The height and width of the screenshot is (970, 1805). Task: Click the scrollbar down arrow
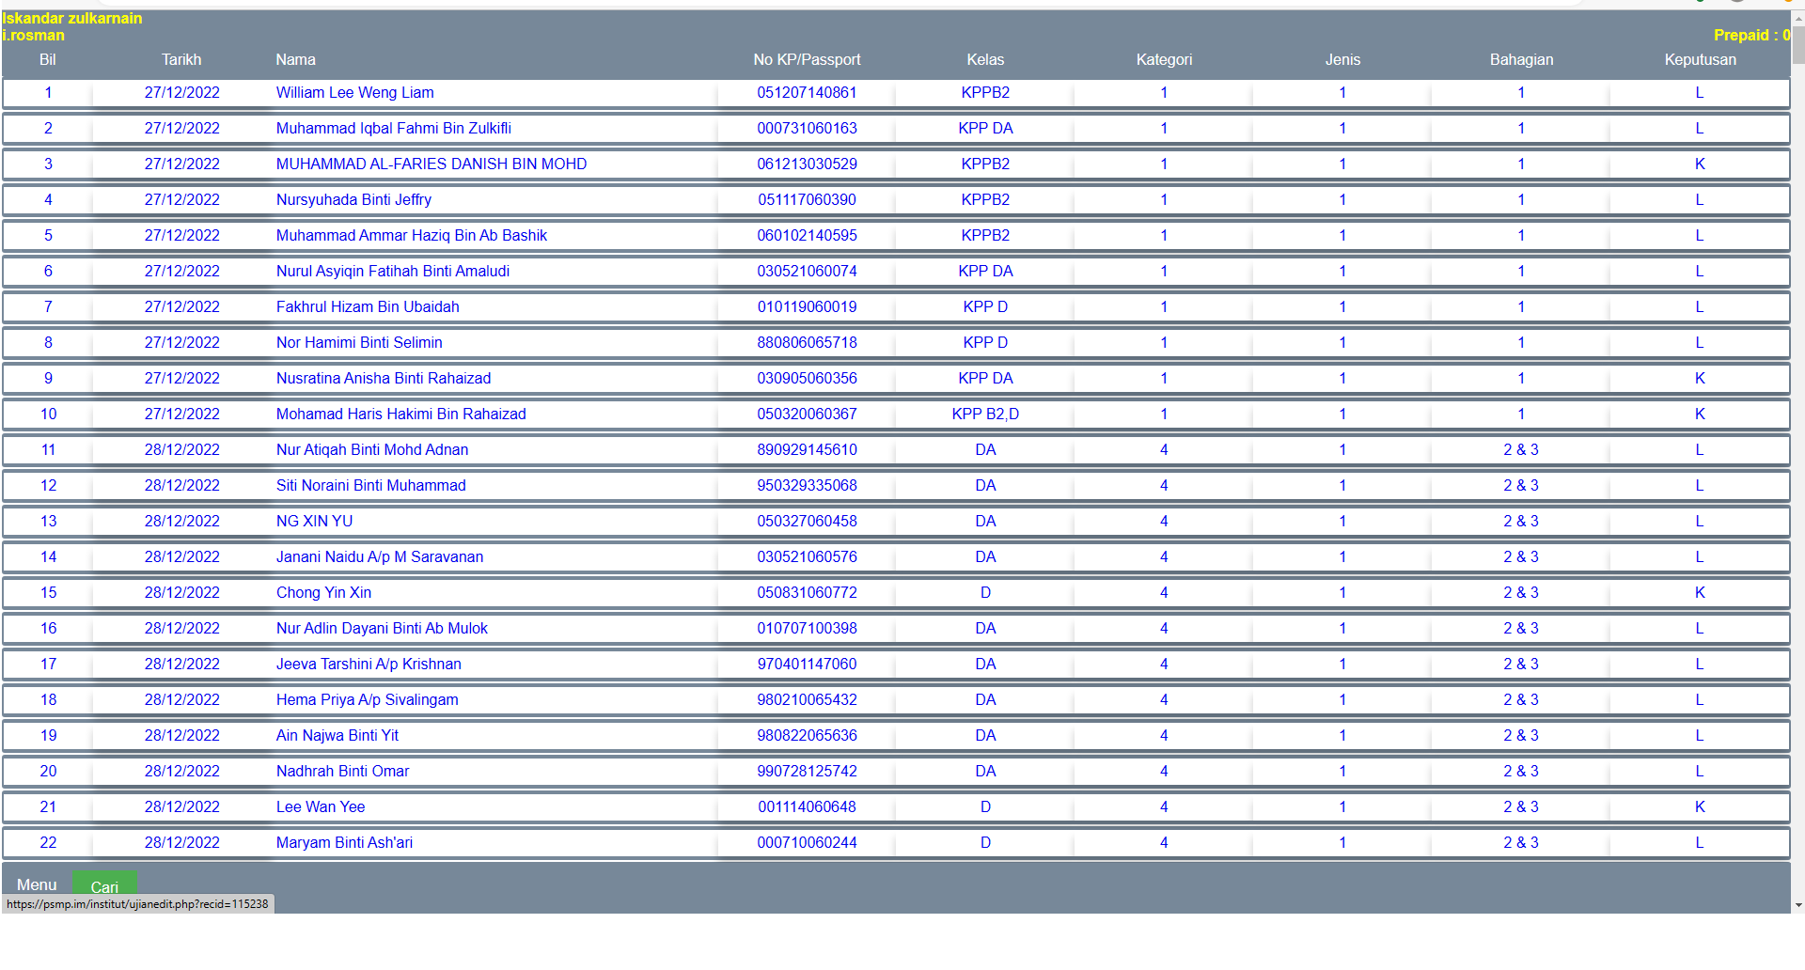(x=1797, y=905)
